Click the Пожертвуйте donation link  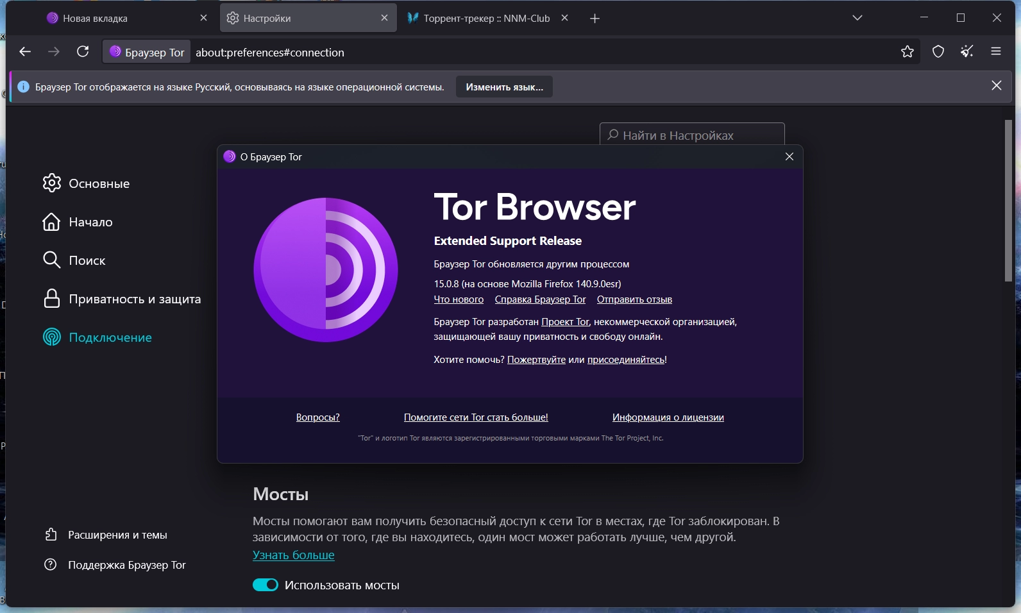pyautogui.click(x=536, y=360)
